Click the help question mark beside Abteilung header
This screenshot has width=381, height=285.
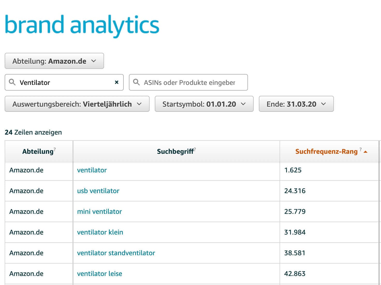click(55, 149)
